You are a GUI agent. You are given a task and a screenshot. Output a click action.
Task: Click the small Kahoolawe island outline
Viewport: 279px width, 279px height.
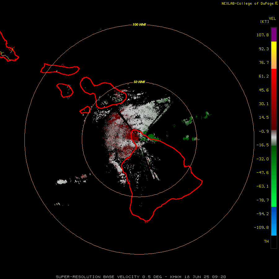coord(85,110)
